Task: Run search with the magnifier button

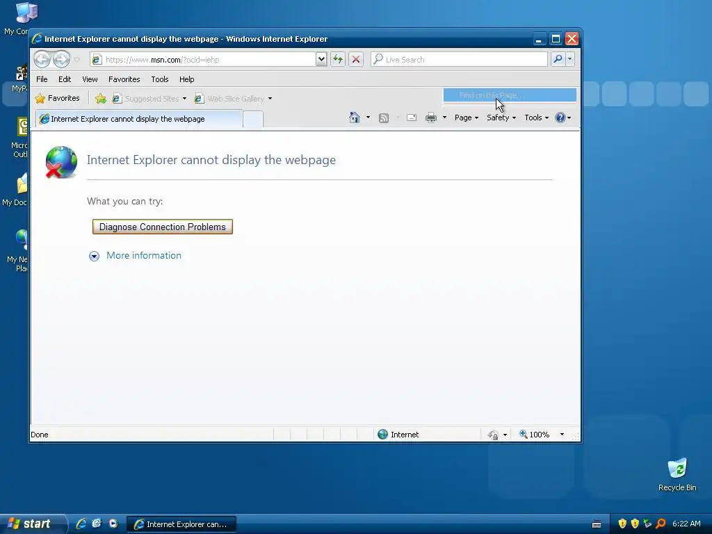Action: point(558,59)
